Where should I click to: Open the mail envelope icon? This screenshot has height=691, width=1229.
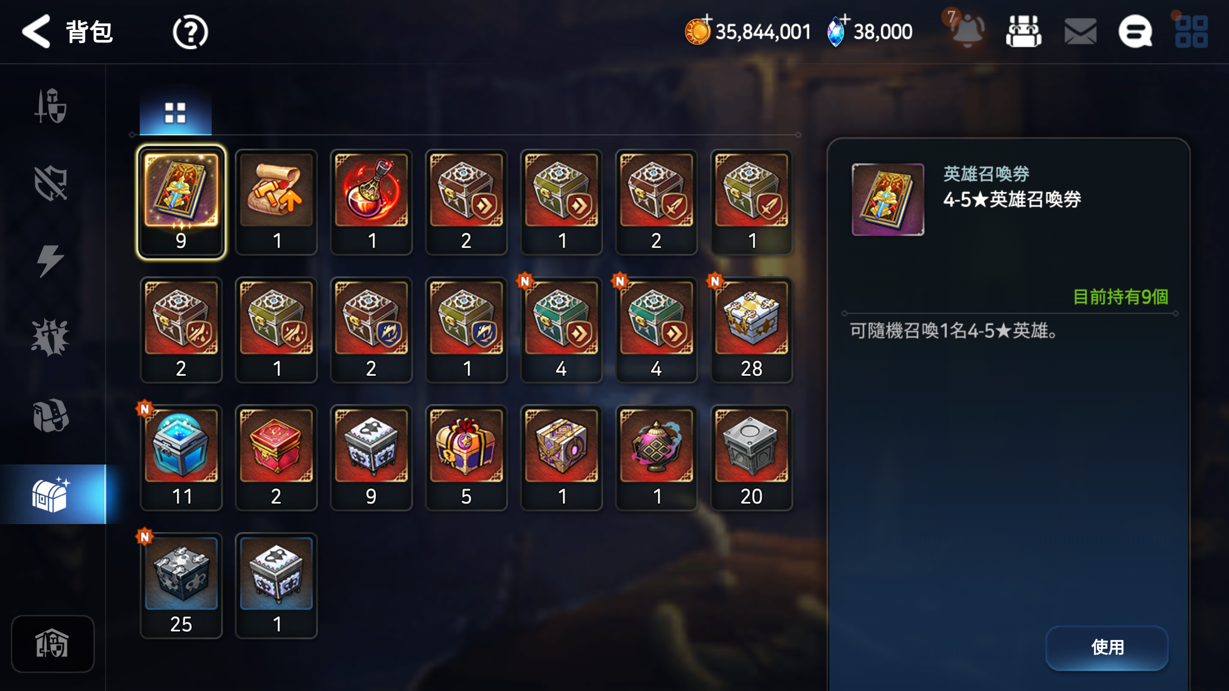[1080, 32]
